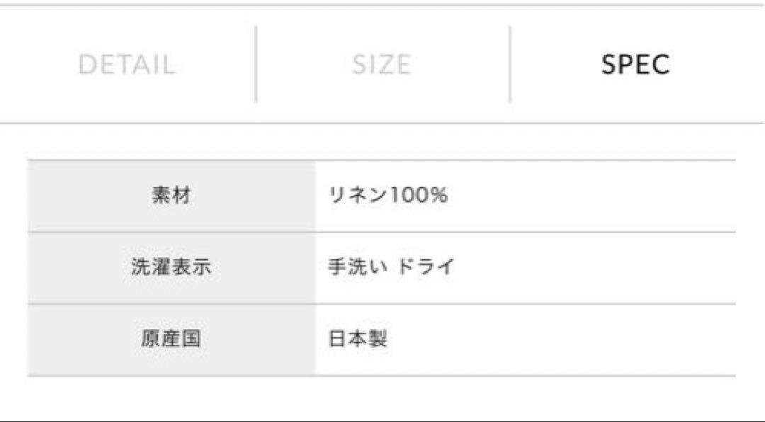
Task: Click the bottom border below the 原産国 row
Action: (382, 376)
